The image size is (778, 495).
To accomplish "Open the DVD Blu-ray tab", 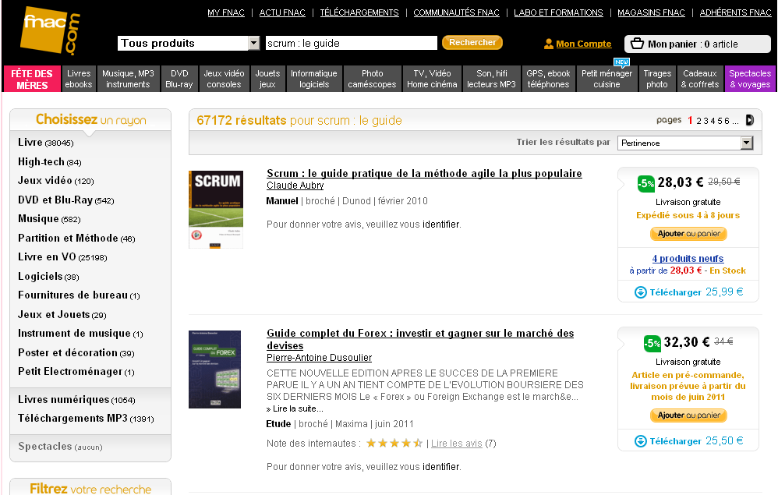I will tap(179, 79).
